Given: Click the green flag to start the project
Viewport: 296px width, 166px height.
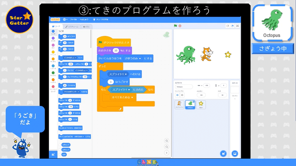Looking at the screenshot, I should click(x=175, y=26).
